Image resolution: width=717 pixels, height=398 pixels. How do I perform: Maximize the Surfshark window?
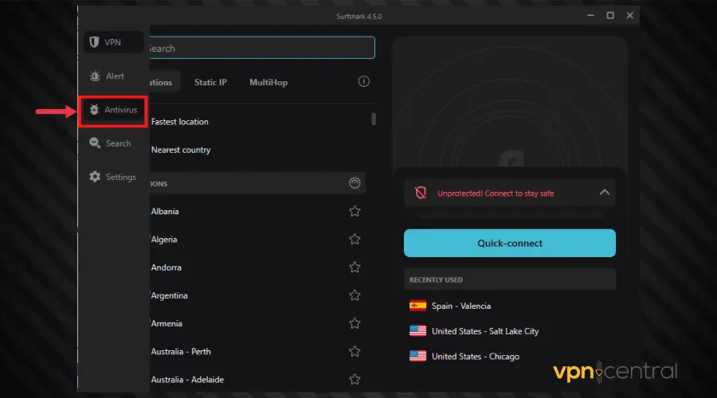(610, 16)
